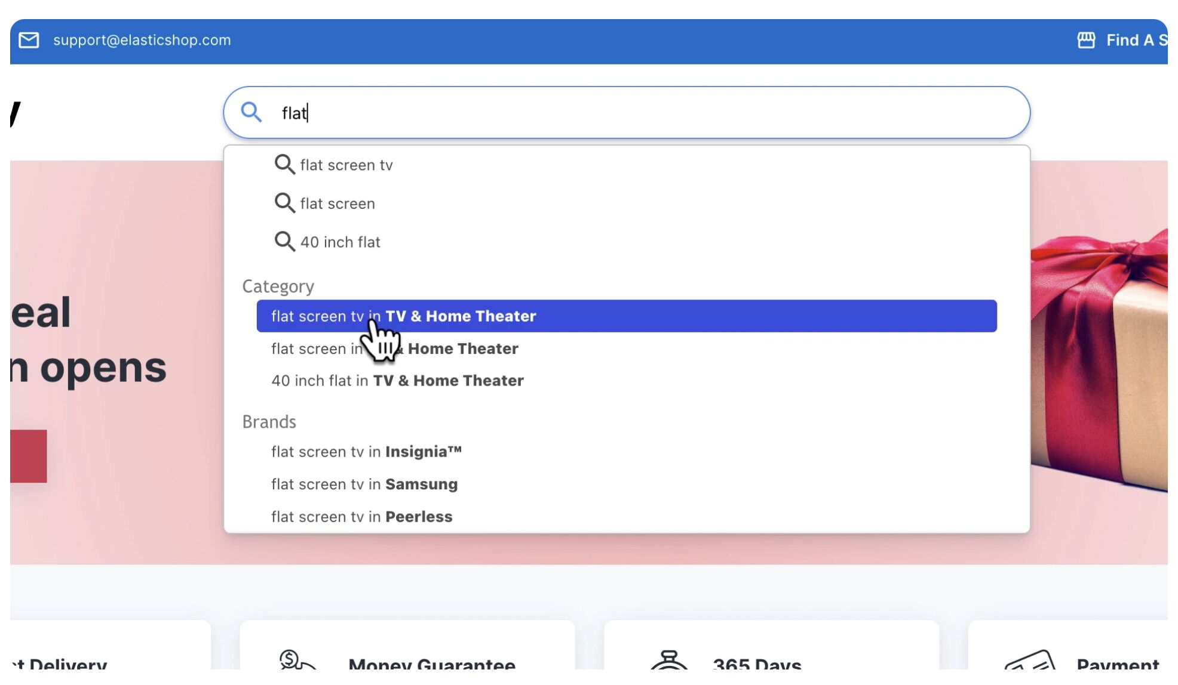Click the search icon beside 'flat screen tv' suggestion
The image size is (1178, 685).
[x=284, y=165]
